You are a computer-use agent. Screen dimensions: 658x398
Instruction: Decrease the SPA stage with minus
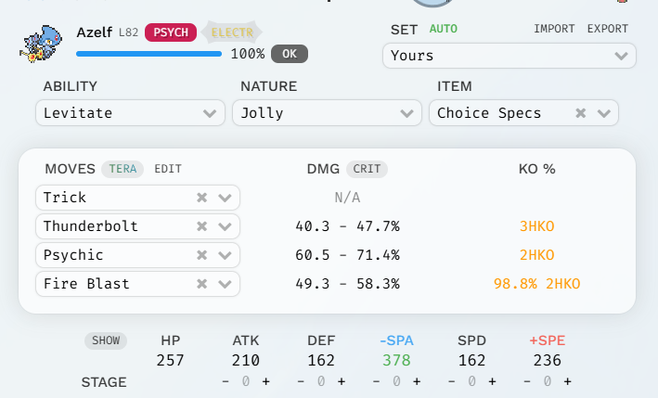(x=376, y=381)
